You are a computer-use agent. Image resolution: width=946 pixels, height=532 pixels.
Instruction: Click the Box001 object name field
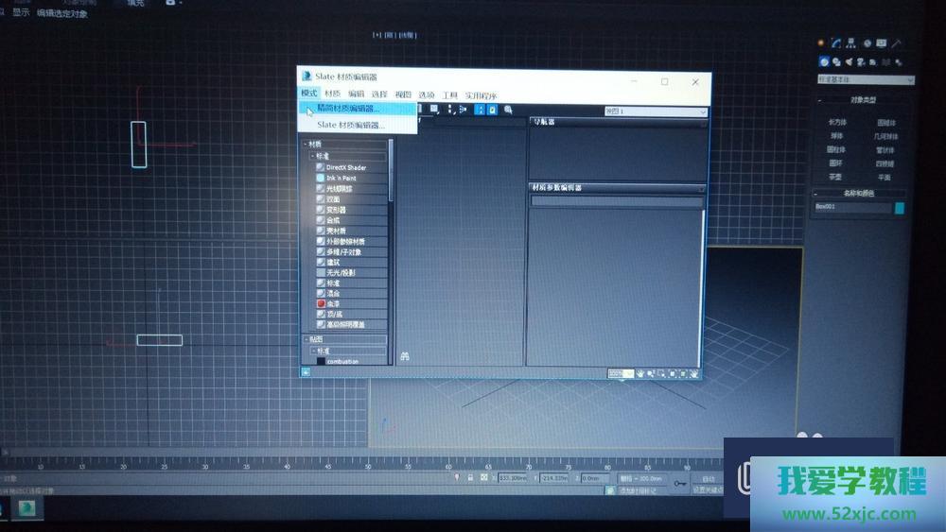pos(851,207)
